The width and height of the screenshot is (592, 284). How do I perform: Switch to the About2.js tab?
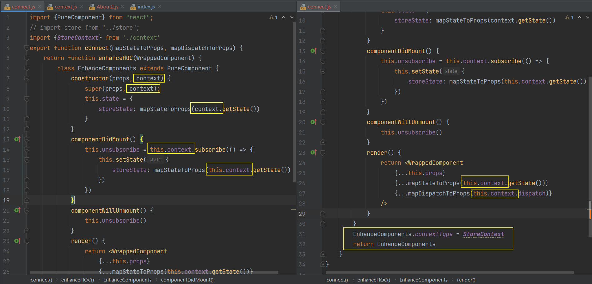(107, 7)
